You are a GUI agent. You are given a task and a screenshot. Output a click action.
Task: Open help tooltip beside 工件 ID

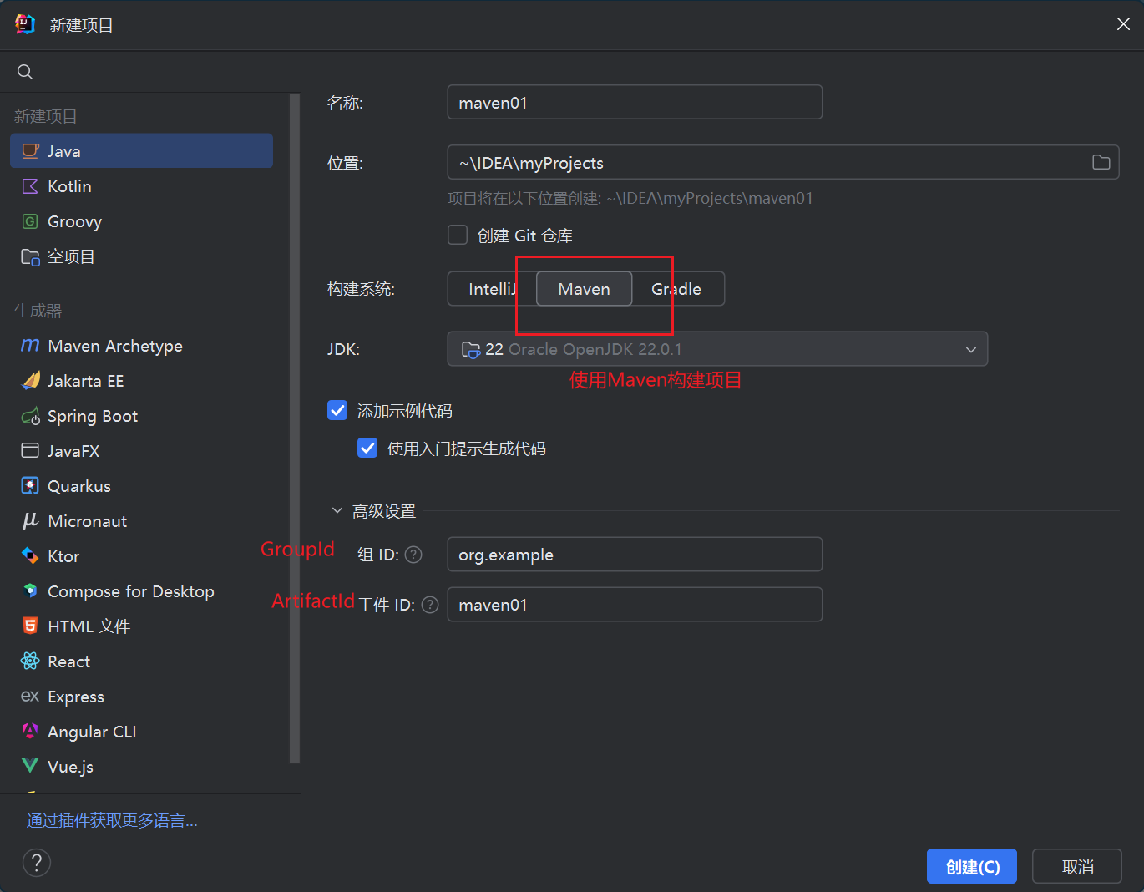coord(430,605)
